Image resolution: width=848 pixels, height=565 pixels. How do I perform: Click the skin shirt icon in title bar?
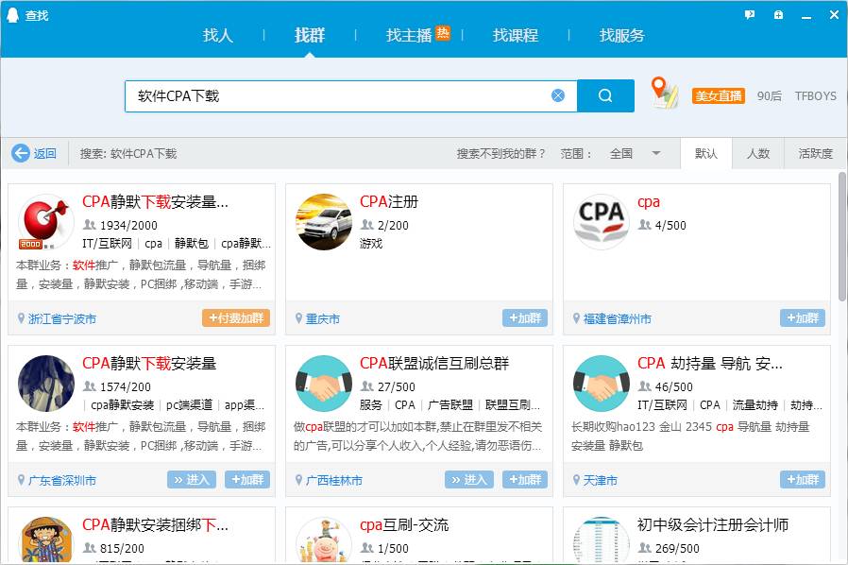778,14
